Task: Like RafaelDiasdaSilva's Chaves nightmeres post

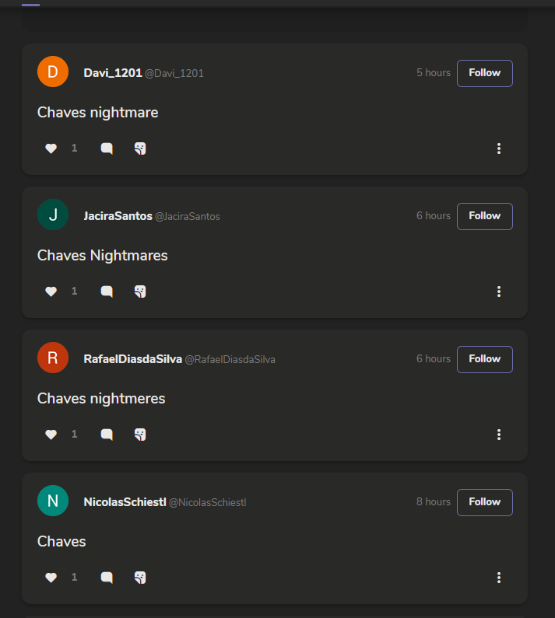Action: pos(51,435)
